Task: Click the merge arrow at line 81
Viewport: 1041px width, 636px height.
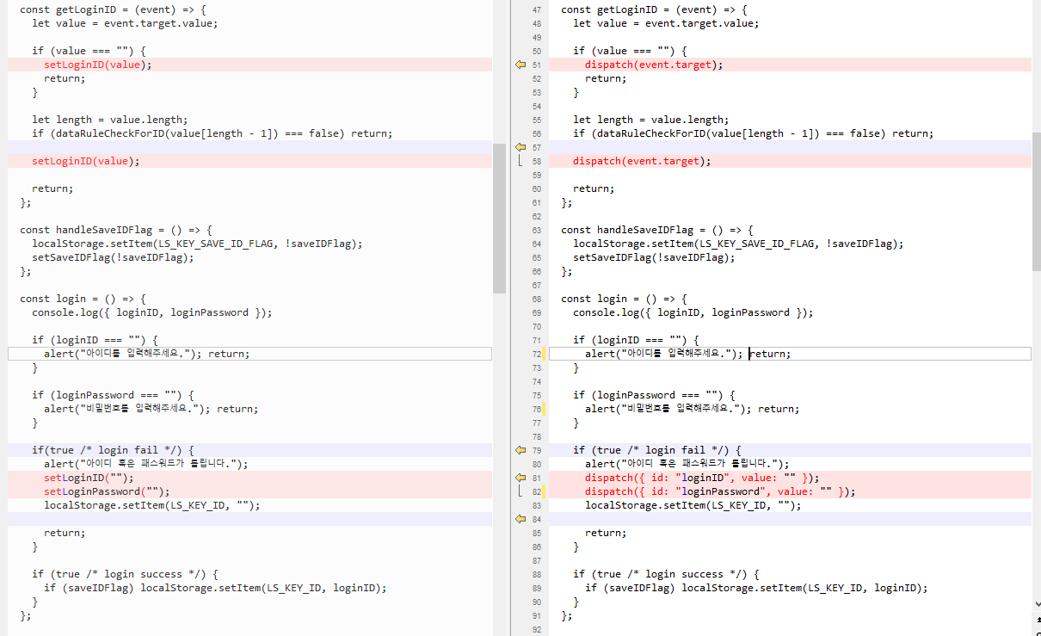Action: 520,478
